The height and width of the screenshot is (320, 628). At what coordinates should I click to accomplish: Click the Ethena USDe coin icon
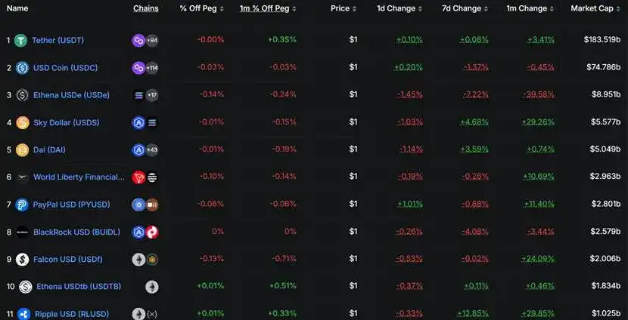22,95
